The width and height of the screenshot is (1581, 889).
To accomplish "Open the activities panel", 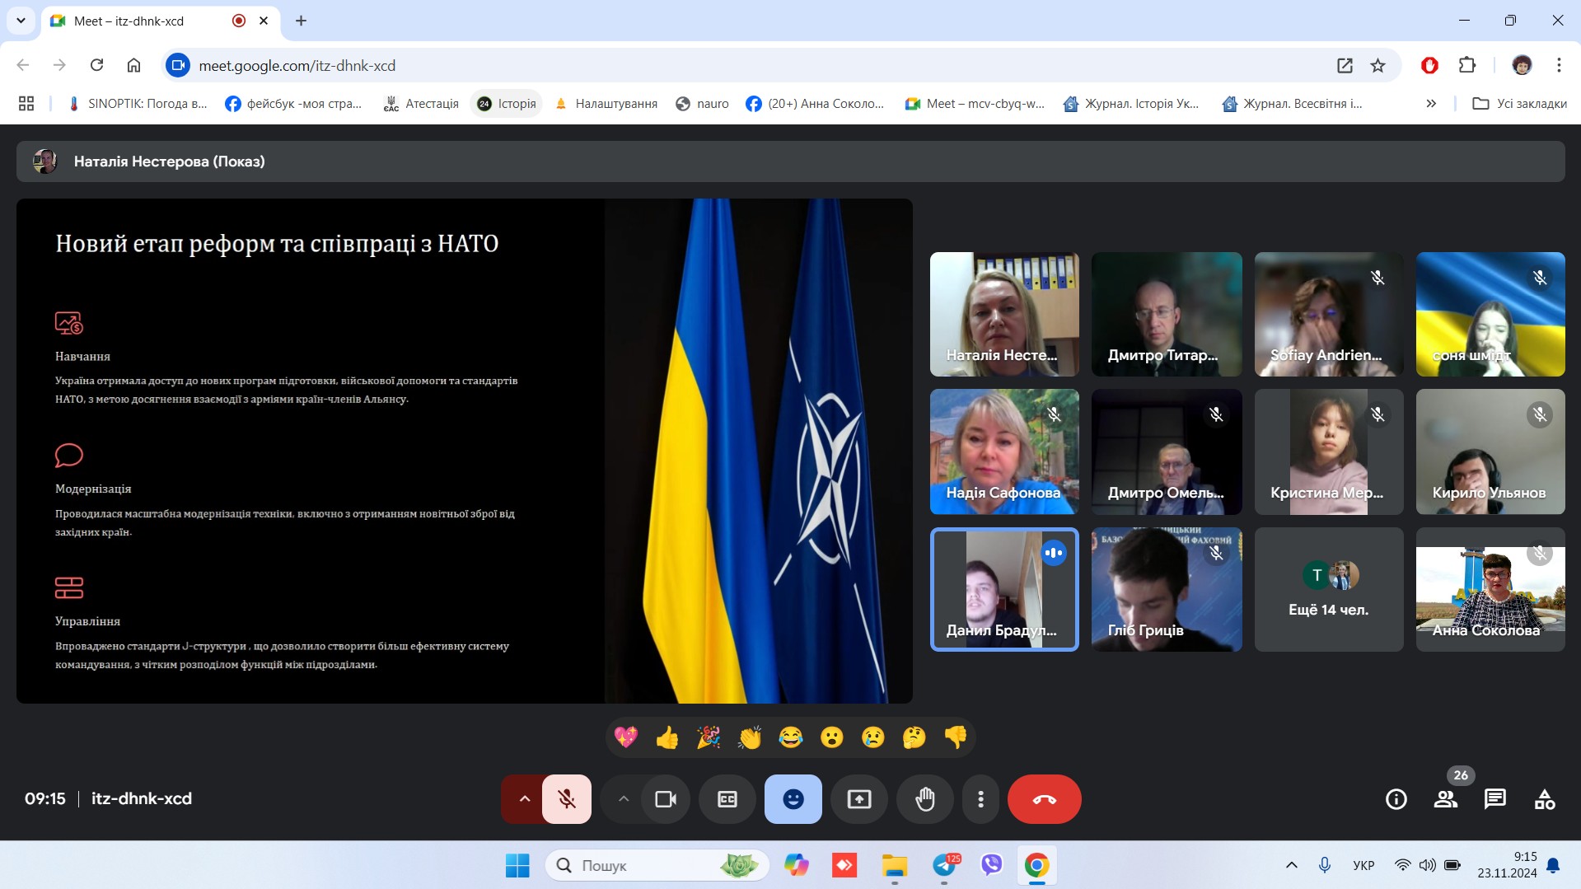I will pos(1545,798).
